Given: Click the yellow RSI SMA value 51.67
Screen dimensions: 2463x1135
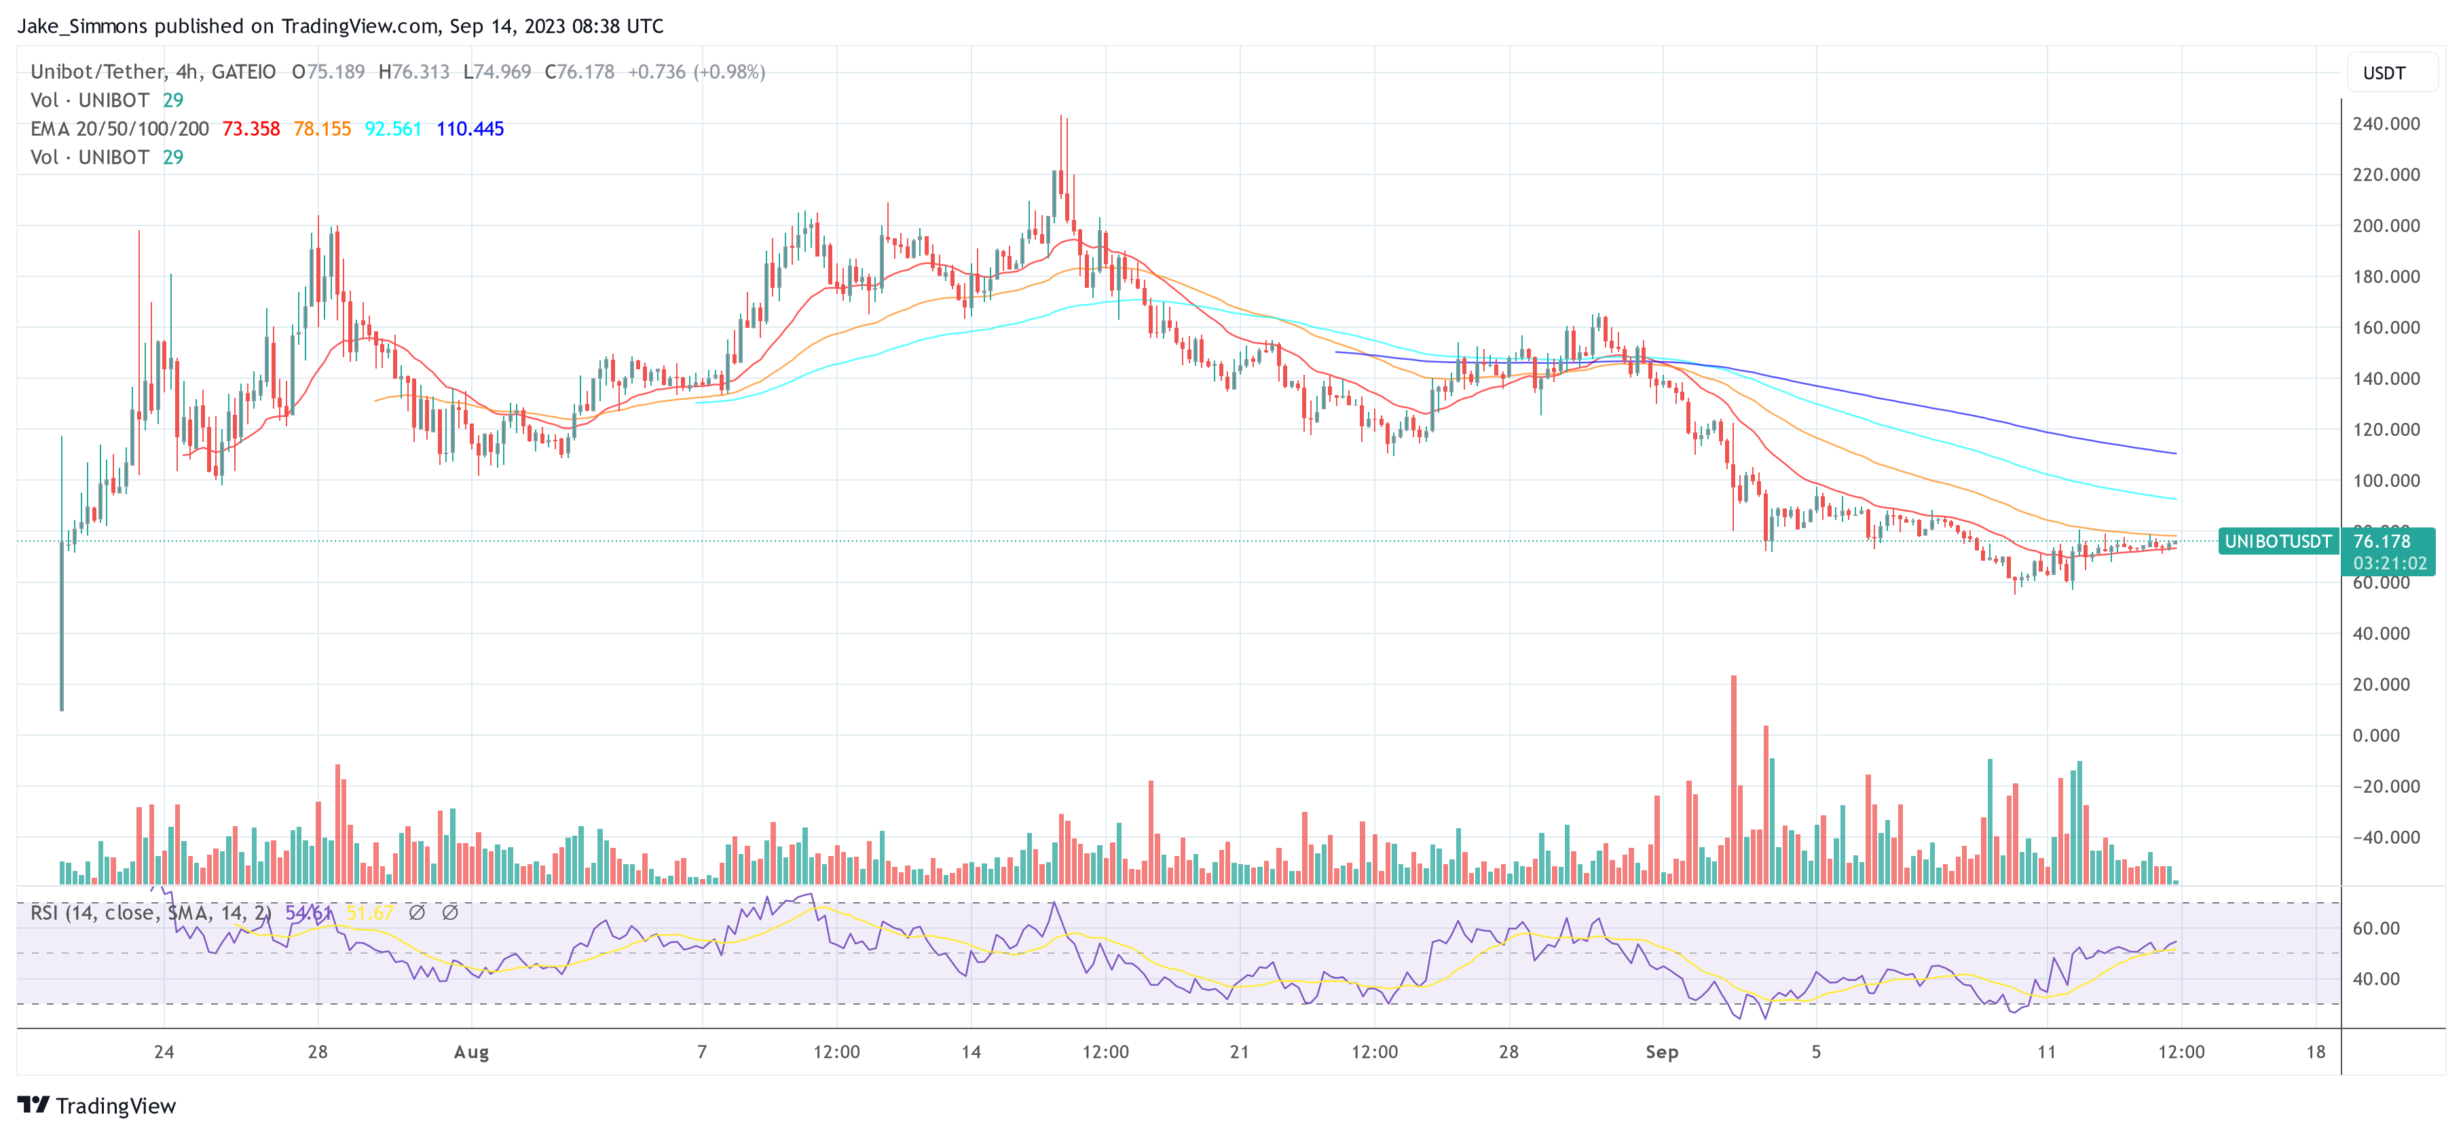Looking at the screenshot, I should (369, 913).
